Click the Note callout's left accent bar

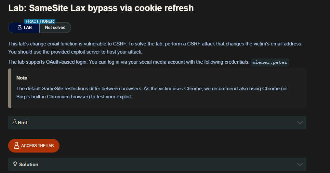(9, 88)
